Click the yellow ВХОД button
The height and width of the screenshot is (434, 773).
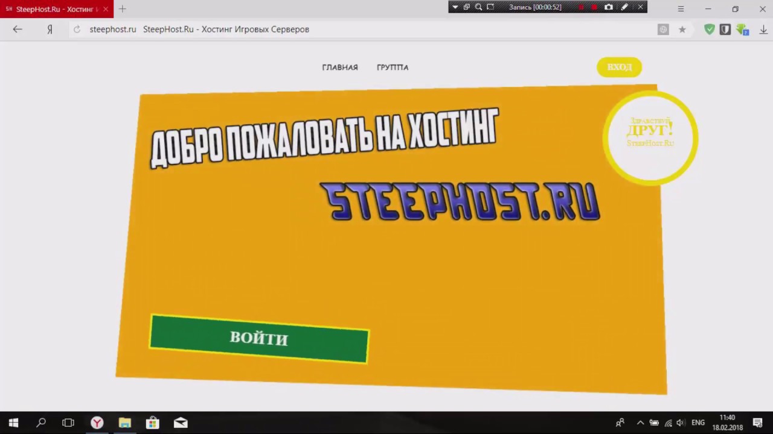click(619, 67)
